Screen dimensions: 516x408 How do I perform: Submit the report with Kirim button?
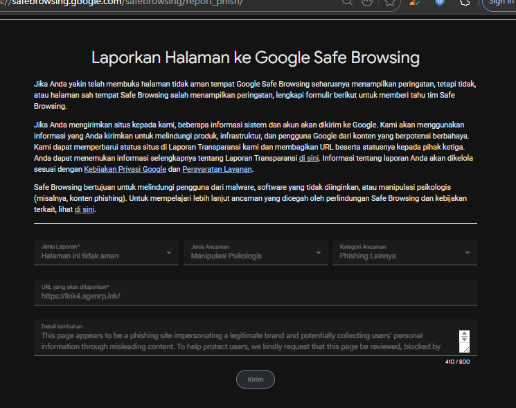point(256,380)
